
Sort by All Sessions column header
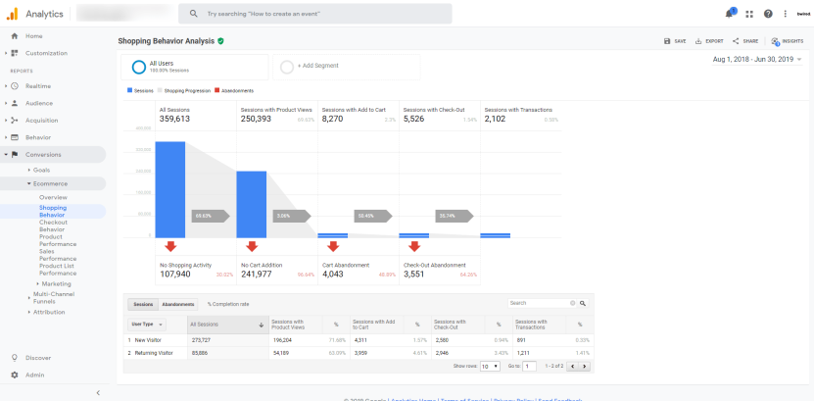[x=228, y=325]
